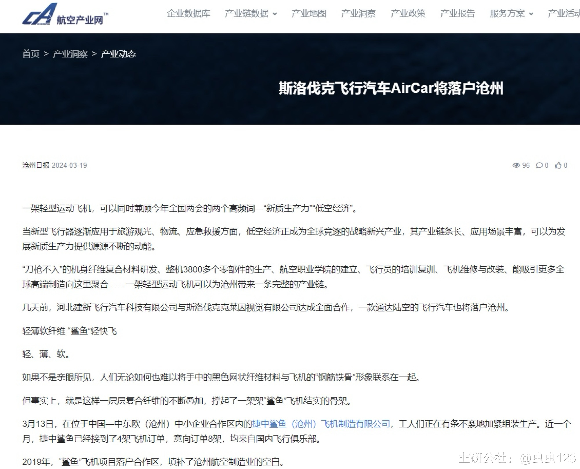Click the 产业动态 breadcrumb

(x=118, y=54)
